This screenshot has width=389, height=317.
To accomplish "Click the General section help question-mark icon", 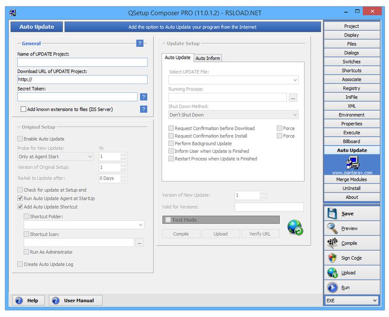I will (140, 43).
